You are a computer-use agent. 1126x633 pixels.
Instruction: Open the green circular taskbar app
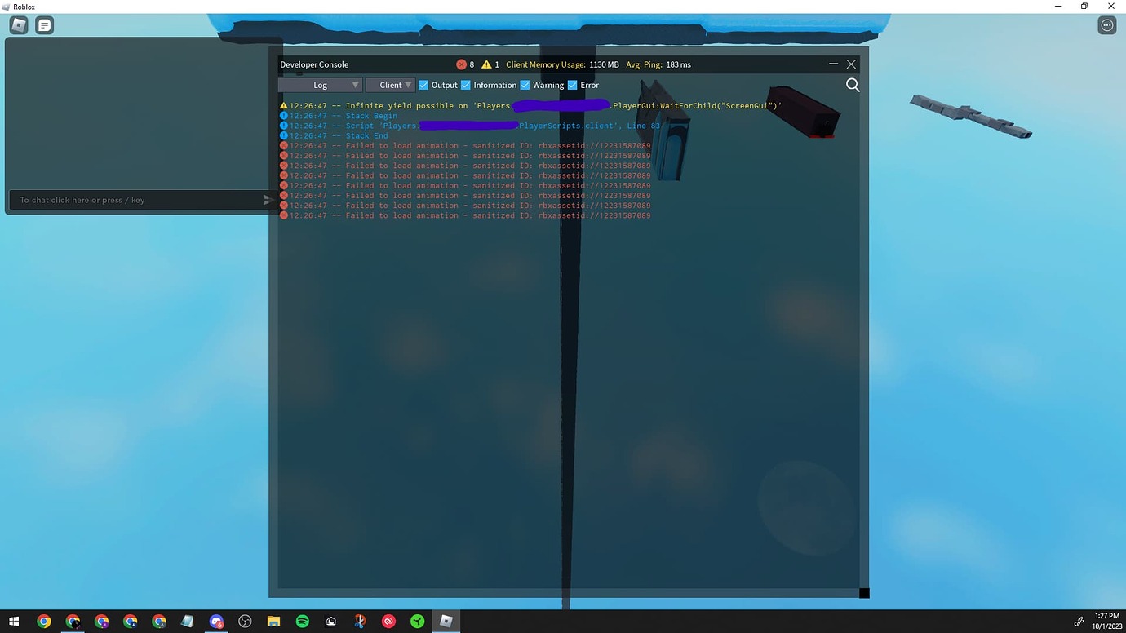pyautogui.click(x=417, y=622)
